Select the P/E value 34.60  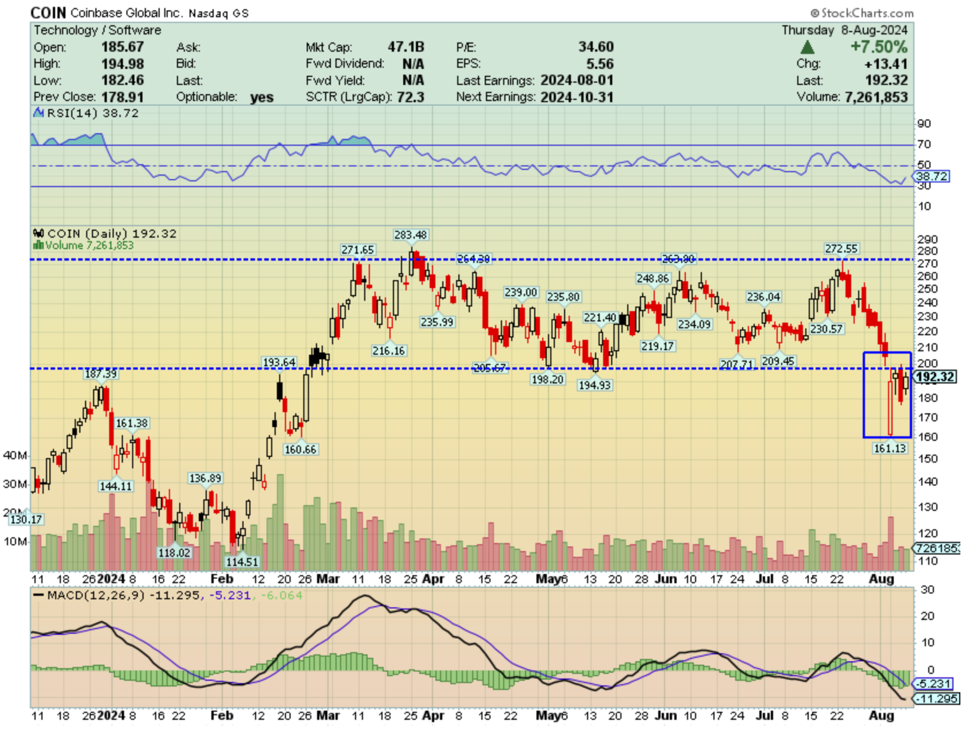[596, 47]
